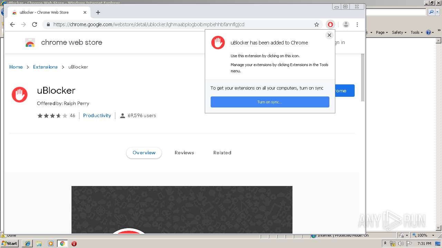Click the uBlocker red hand logo

click(x=20, y=95)
